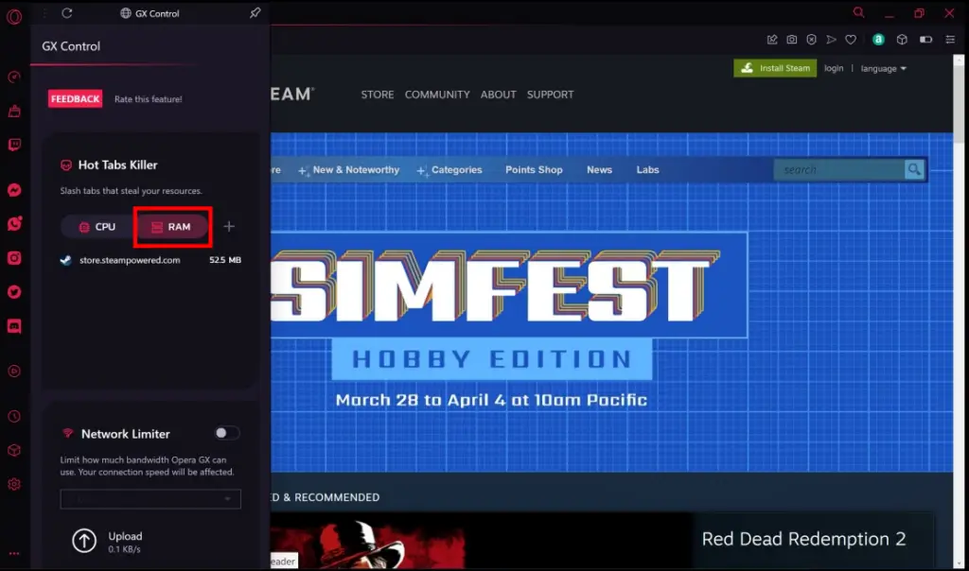Open the Twitch sidebar panel
969x571 pixels.
pyautogui.click(x=14, y=145)
